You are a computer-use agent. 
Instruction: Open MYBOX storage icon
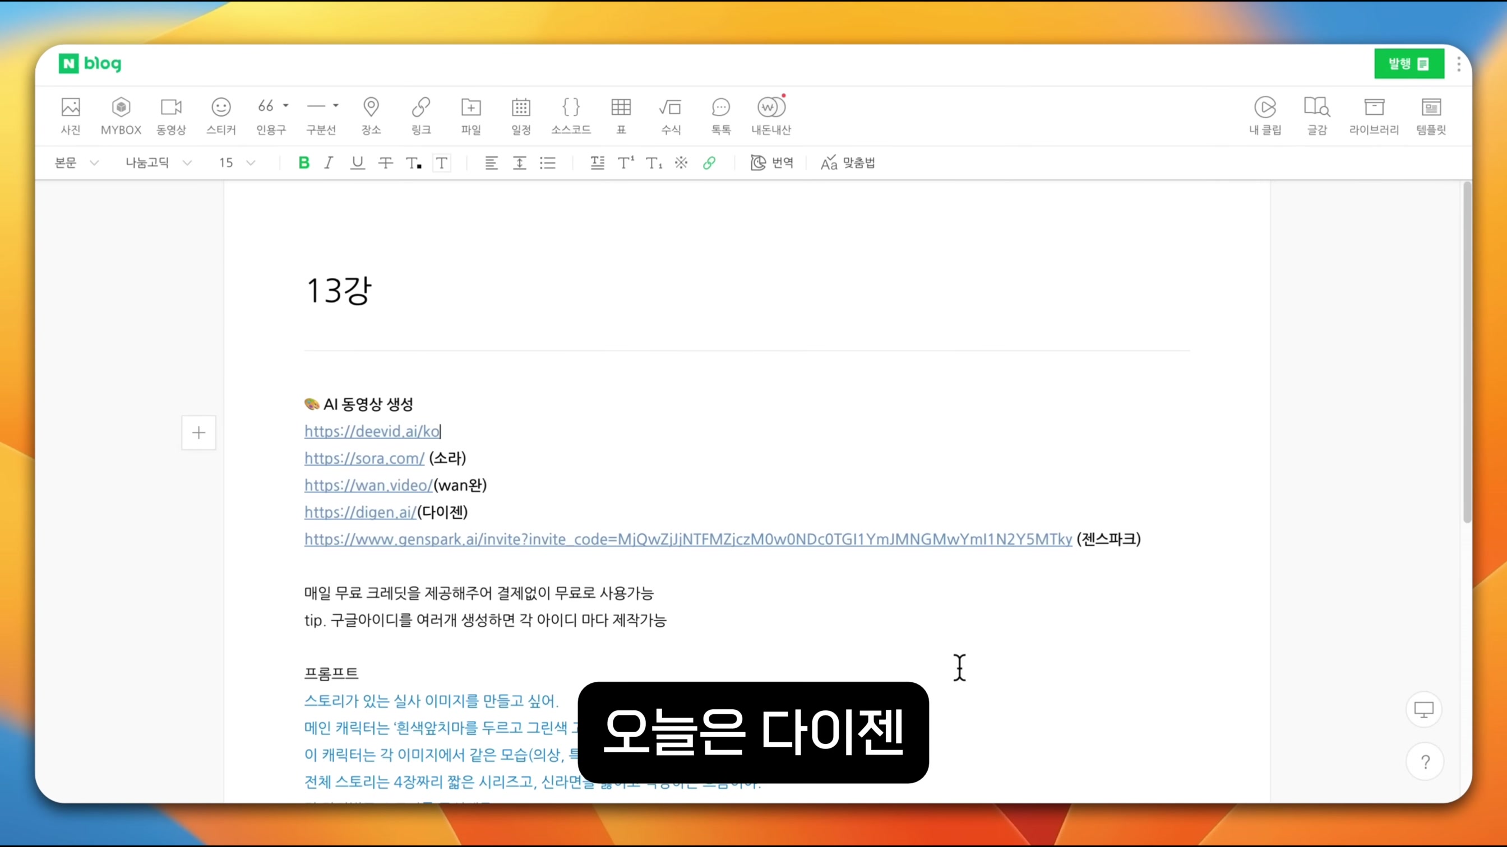coord(121,116)
